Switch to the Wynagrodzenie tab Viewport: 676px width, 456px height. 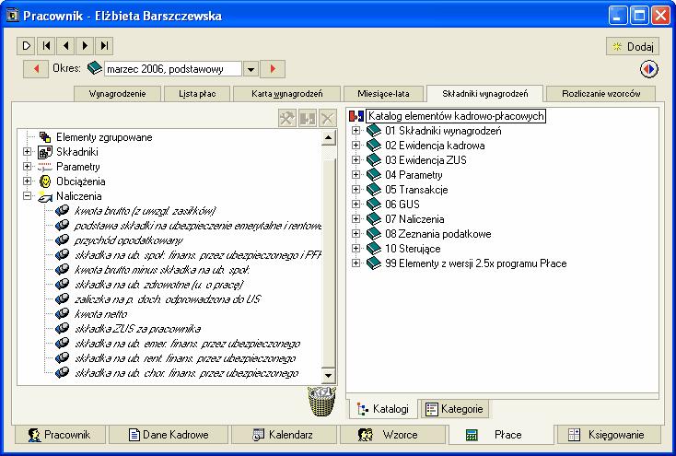pos(117,94)
